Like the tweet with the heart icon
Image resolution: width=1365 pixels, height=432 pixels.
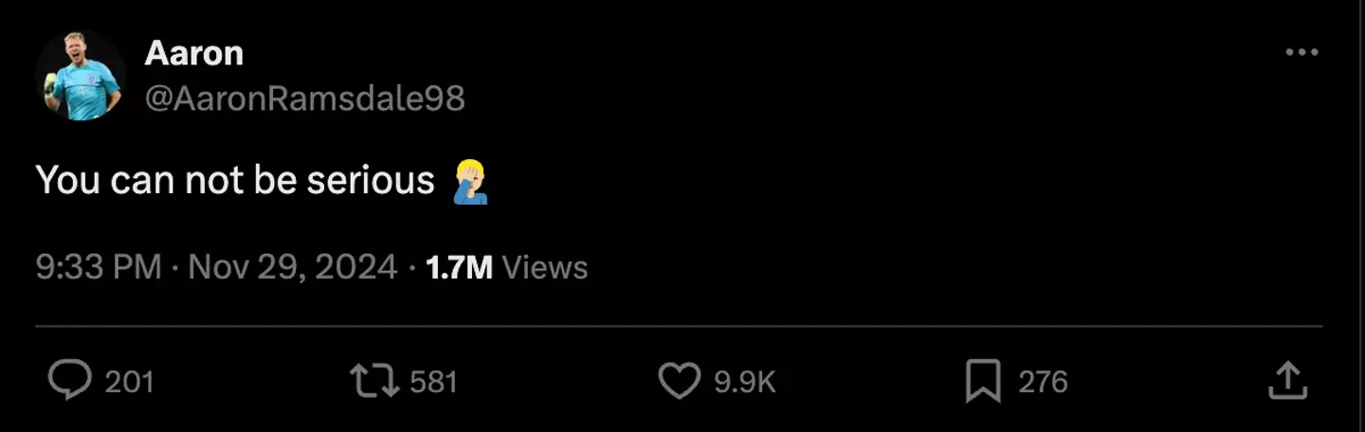pyautogui.click(x=679, y=381)
